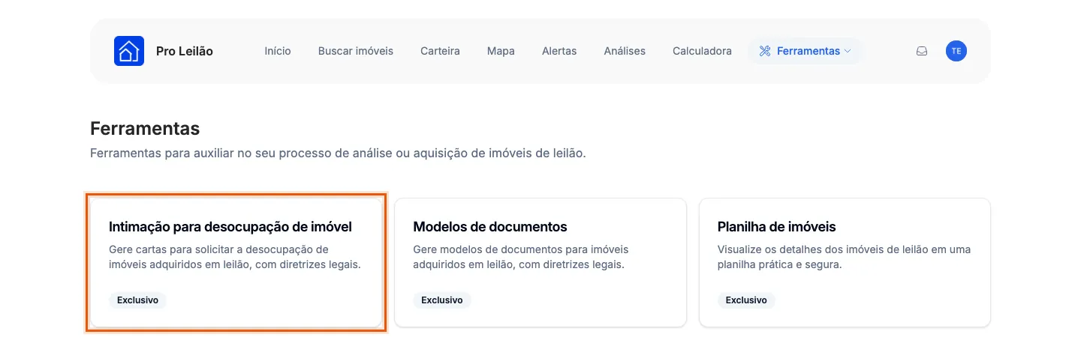The image size is (1081, 352).
Task: Open the Alertas menu item
Action: (x=559, y=51)
